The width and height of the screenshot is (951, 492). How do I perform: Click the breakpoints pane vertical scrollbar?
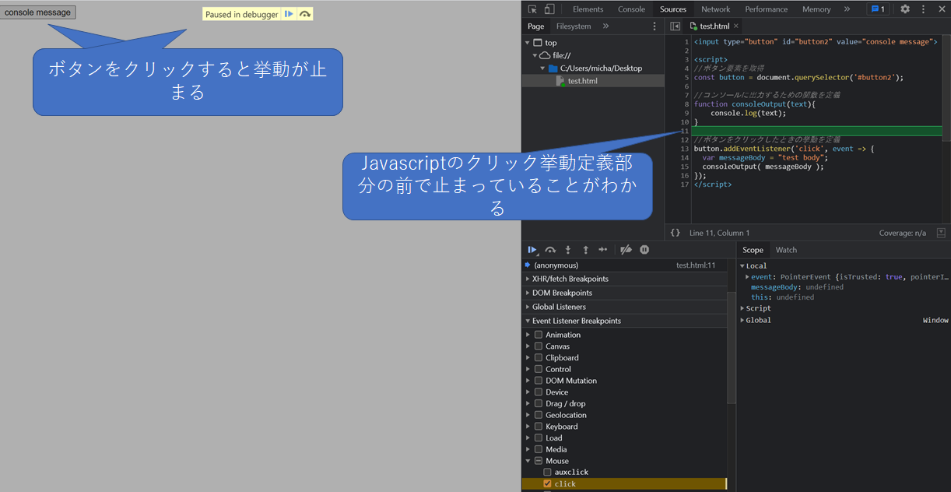click(732, 348)
